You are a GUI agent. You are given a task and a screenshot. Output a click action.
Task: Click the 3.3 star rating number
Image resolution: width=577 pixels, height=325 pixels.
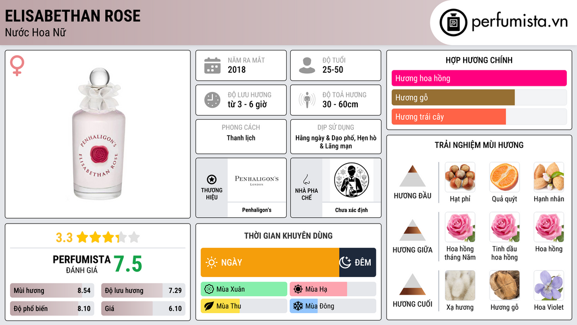click(x=64, y=238)
